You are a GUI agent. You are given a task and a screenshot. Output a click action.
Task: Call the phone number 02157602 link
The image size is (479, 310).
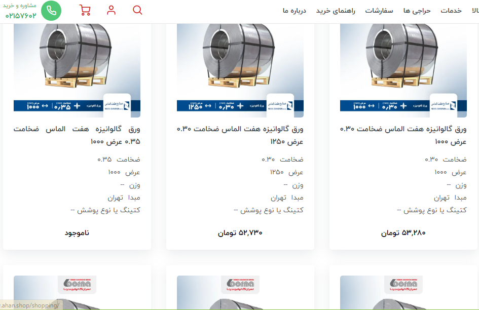point(21,16)
